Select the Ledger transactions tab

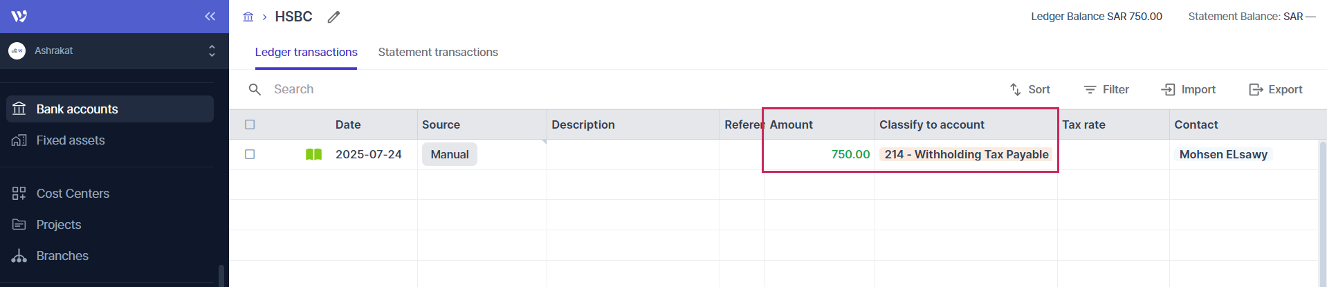pos(306,53)
